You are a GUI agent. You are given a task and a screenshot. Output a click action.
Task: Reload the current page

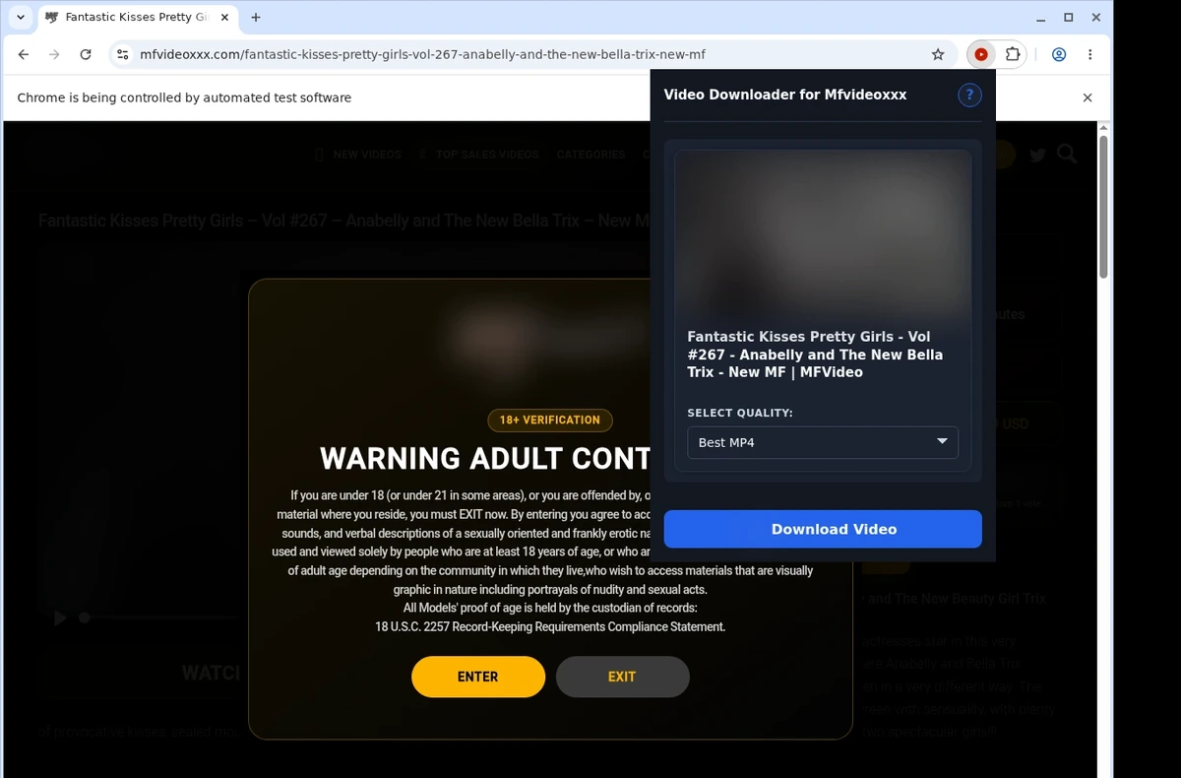(86, 54)
